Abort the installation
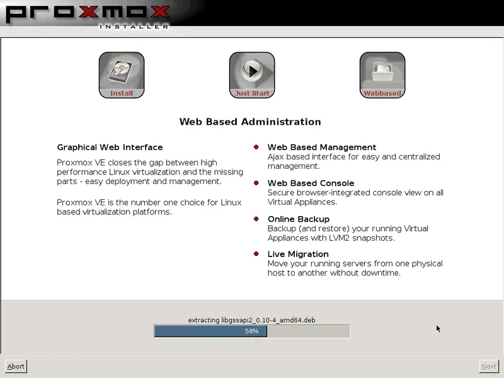Screen dimensions: 504x378 [x=16, y=366]
